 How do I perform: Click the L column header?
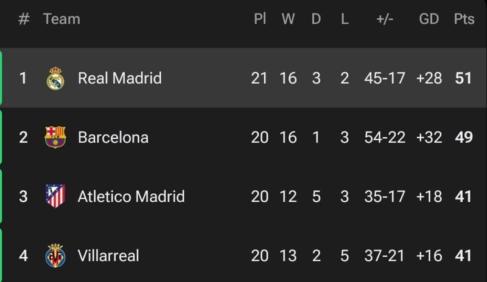tap(345, 19)
